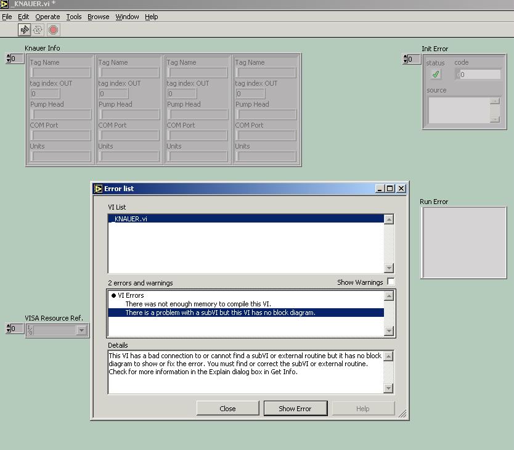Click the green status checkmark in Init Error
514x450 pixels.
pyautogui.click(x=436, y=74)
